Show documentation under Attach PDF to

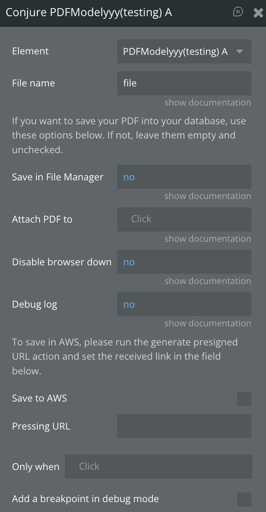(x=208, y=239)
